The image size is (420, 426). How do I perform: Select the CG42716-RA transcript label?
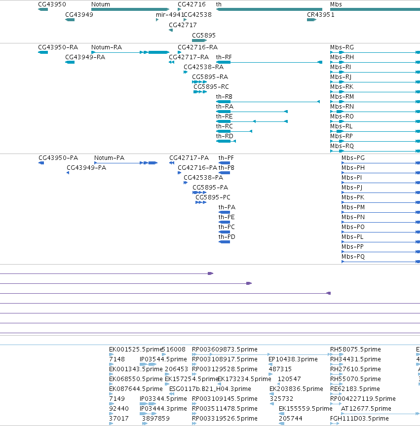pos(197,47)
